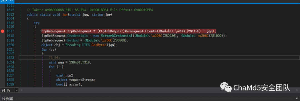Click the try keyword
Image resolution: width=300 pixels, height=101 pixels.
click(x=37, y=23)
